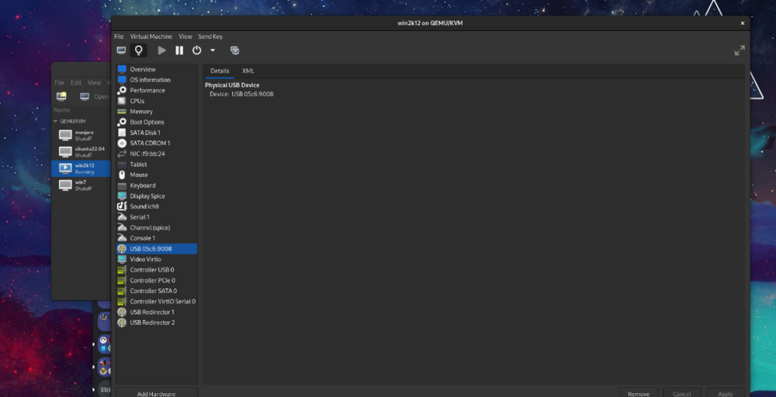Select Memory in hardware list
776x397 pixels.
tap(157, 111)
